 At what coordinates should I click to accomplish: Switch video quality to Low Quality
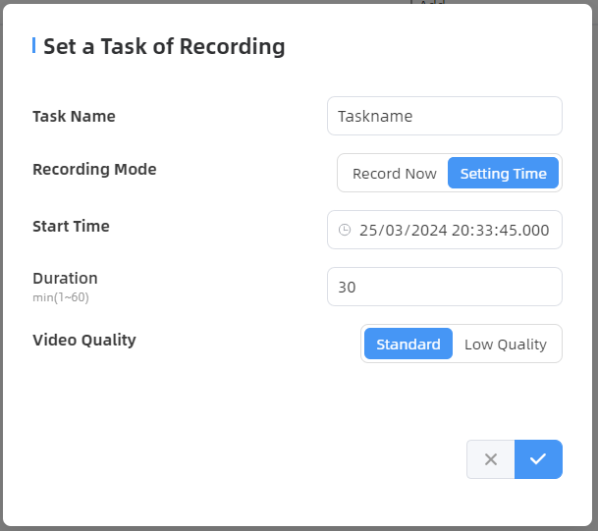click(x=505, y=345)
